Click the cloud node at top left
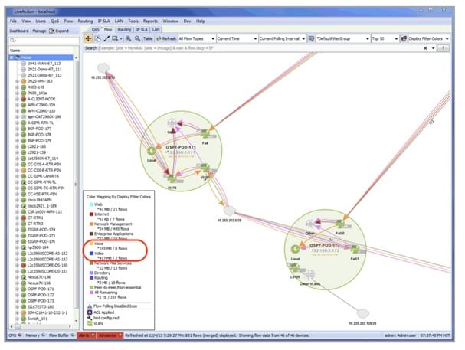Screen dimensions: 465x350 [103, 68]
